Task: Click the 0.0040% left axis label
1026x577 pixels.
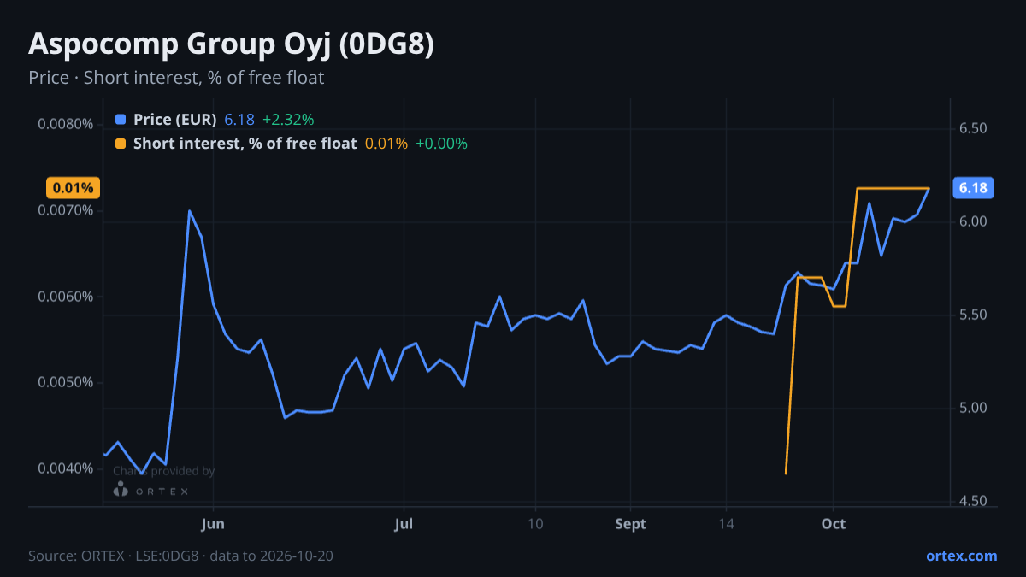Action: pyautogui.click(x=65, y=468)
